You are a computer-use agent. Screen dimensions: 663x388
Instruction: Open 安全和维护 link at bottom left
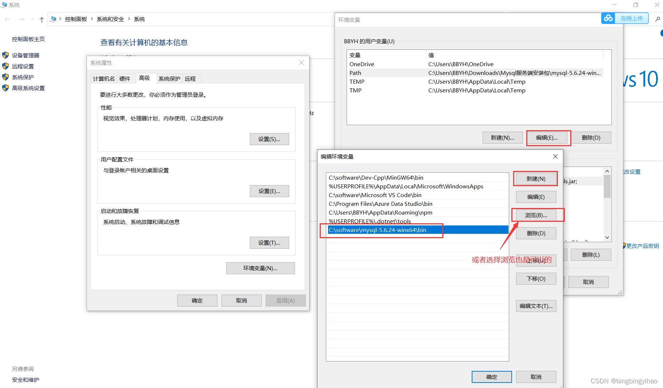(x=25, y=380)
